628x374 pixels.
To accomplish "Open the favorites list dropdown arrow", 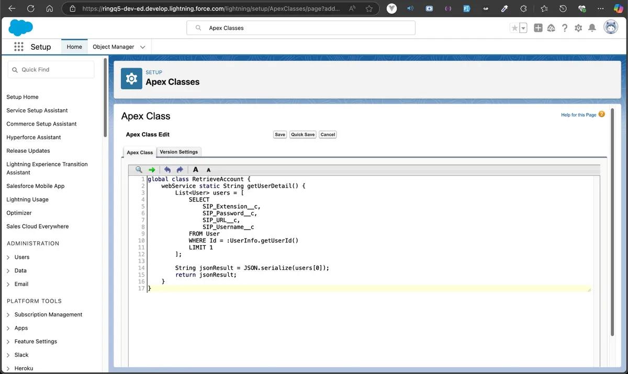I will point(523,28).
